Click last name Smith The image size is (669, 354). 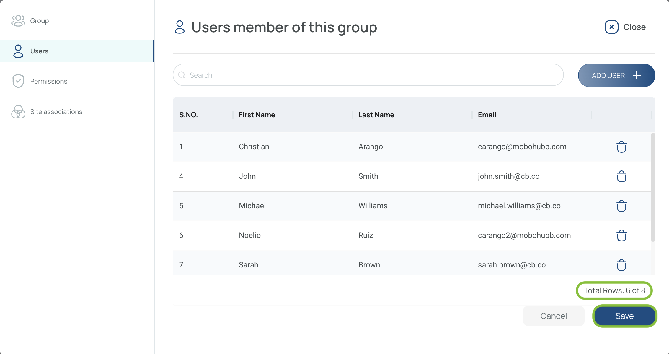click(x=368, y=176)
